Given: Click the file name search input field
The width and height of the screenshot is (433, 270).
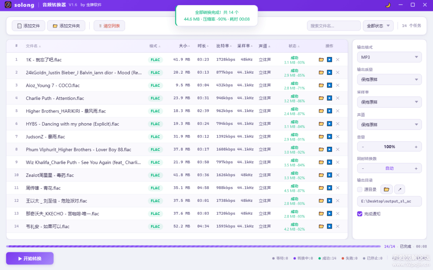Looking at the screenshot, I should (334, 25).
